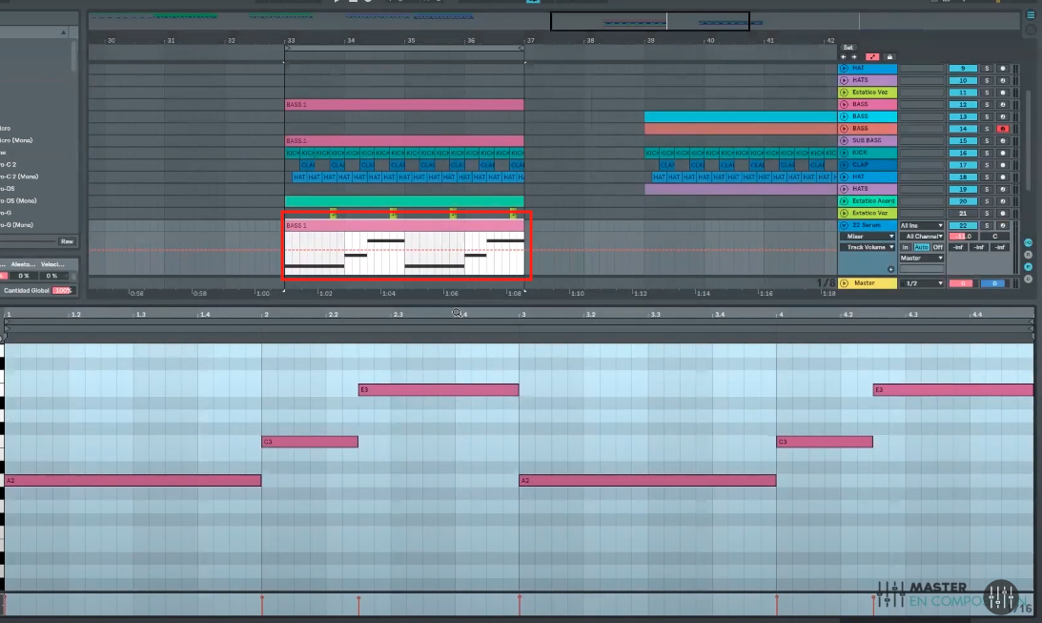Click Serum track volume -11.0 field

pos(962,236)
